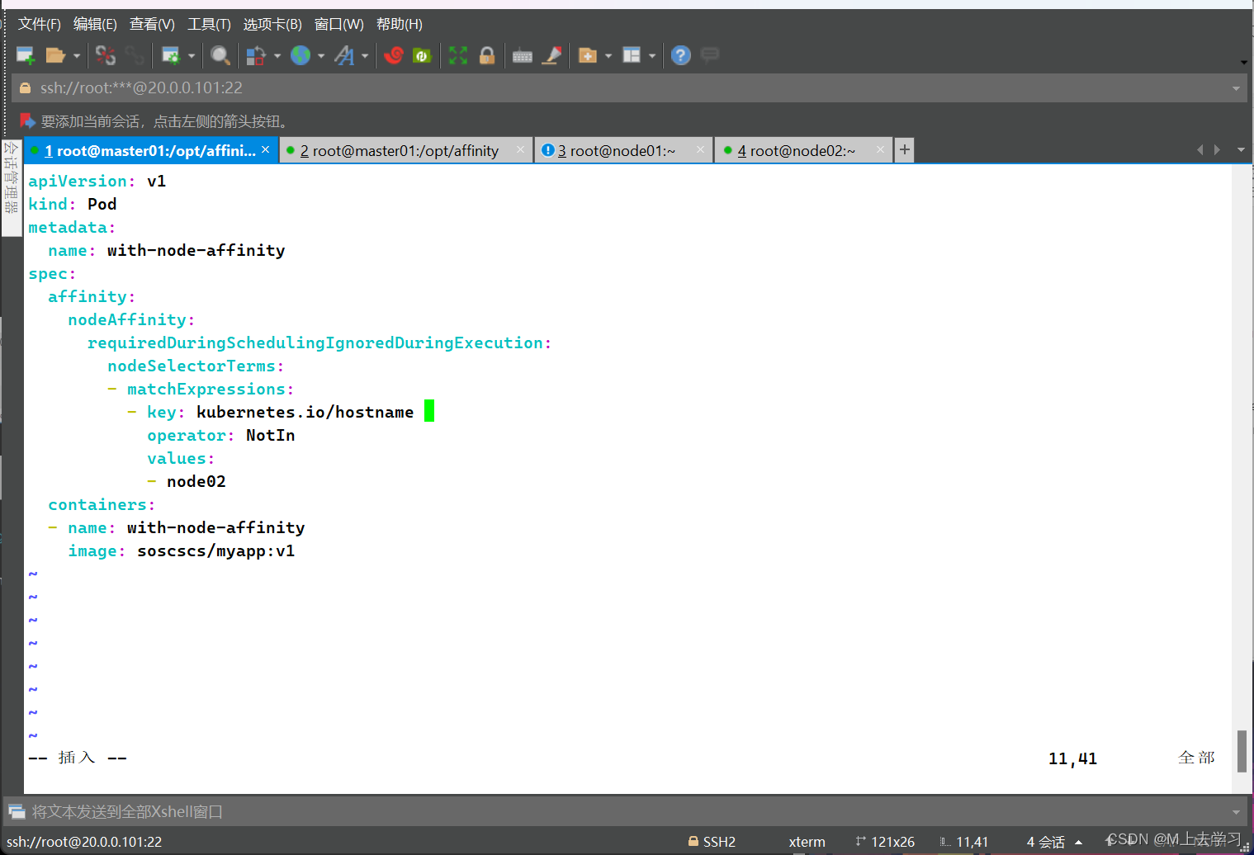This screenshot has height=855, width=1254.
Task: Click the New Session icon
Action: (x=26, y=55)
